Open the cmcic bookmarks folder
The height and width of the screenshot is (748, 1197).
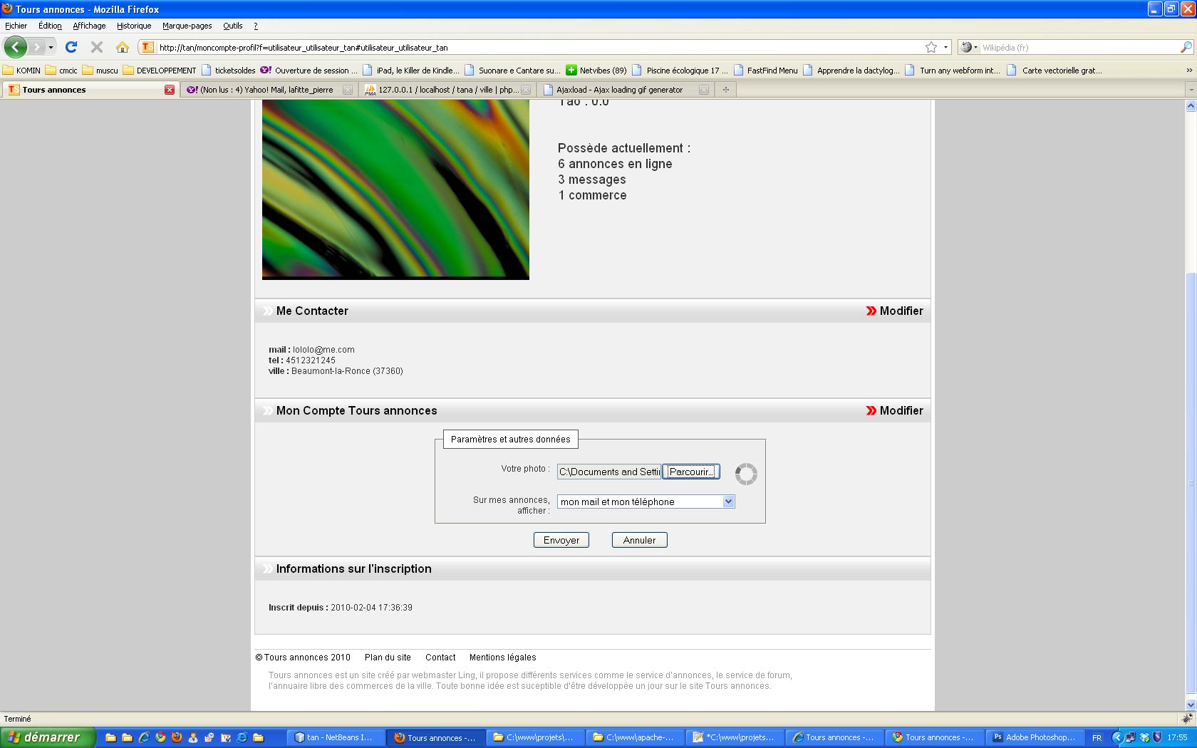click(61, 70)
